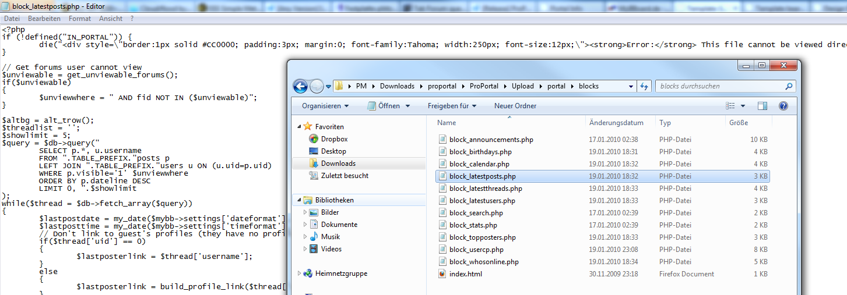Viewport: 847px width, 295px height.
Task: Click the Explorer back arrow button
Action: [300, 86]
